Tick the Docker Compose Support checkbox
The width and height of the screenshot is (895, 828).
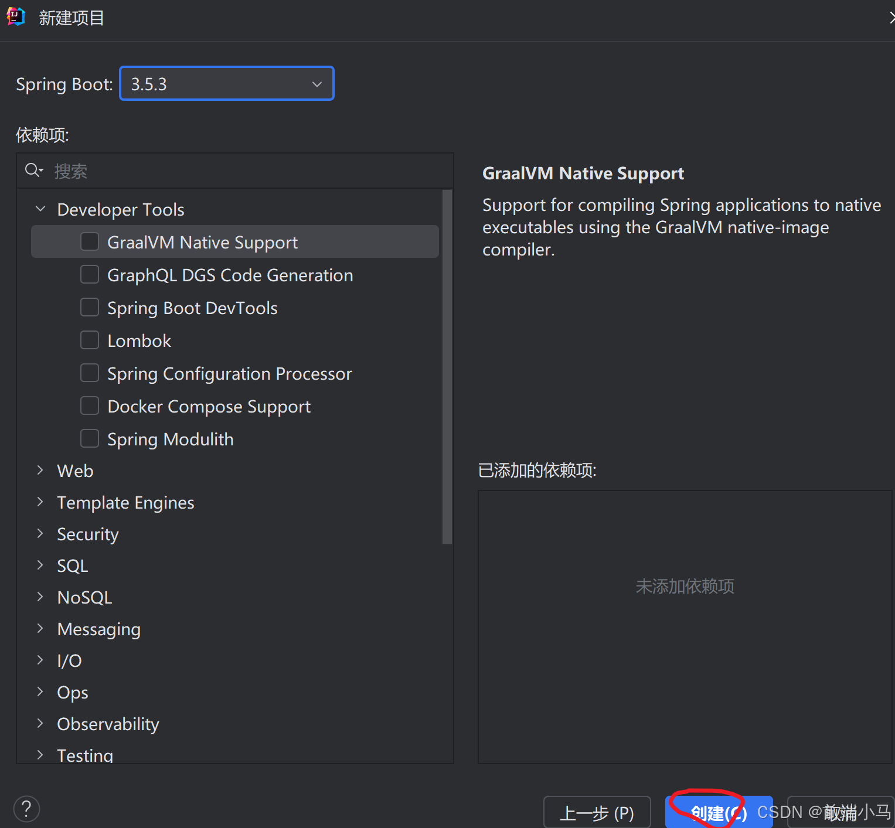pyautogui.click(x=90, y=406)
